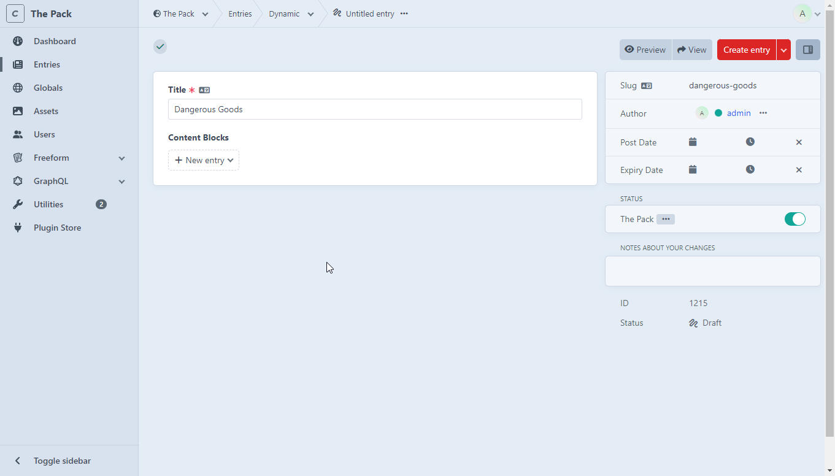
Task: Click into the Title input field
Action: [375, 109]
